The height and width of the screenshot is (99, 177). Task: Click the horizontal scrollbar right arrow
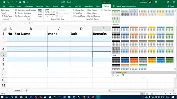pos(173,90)
